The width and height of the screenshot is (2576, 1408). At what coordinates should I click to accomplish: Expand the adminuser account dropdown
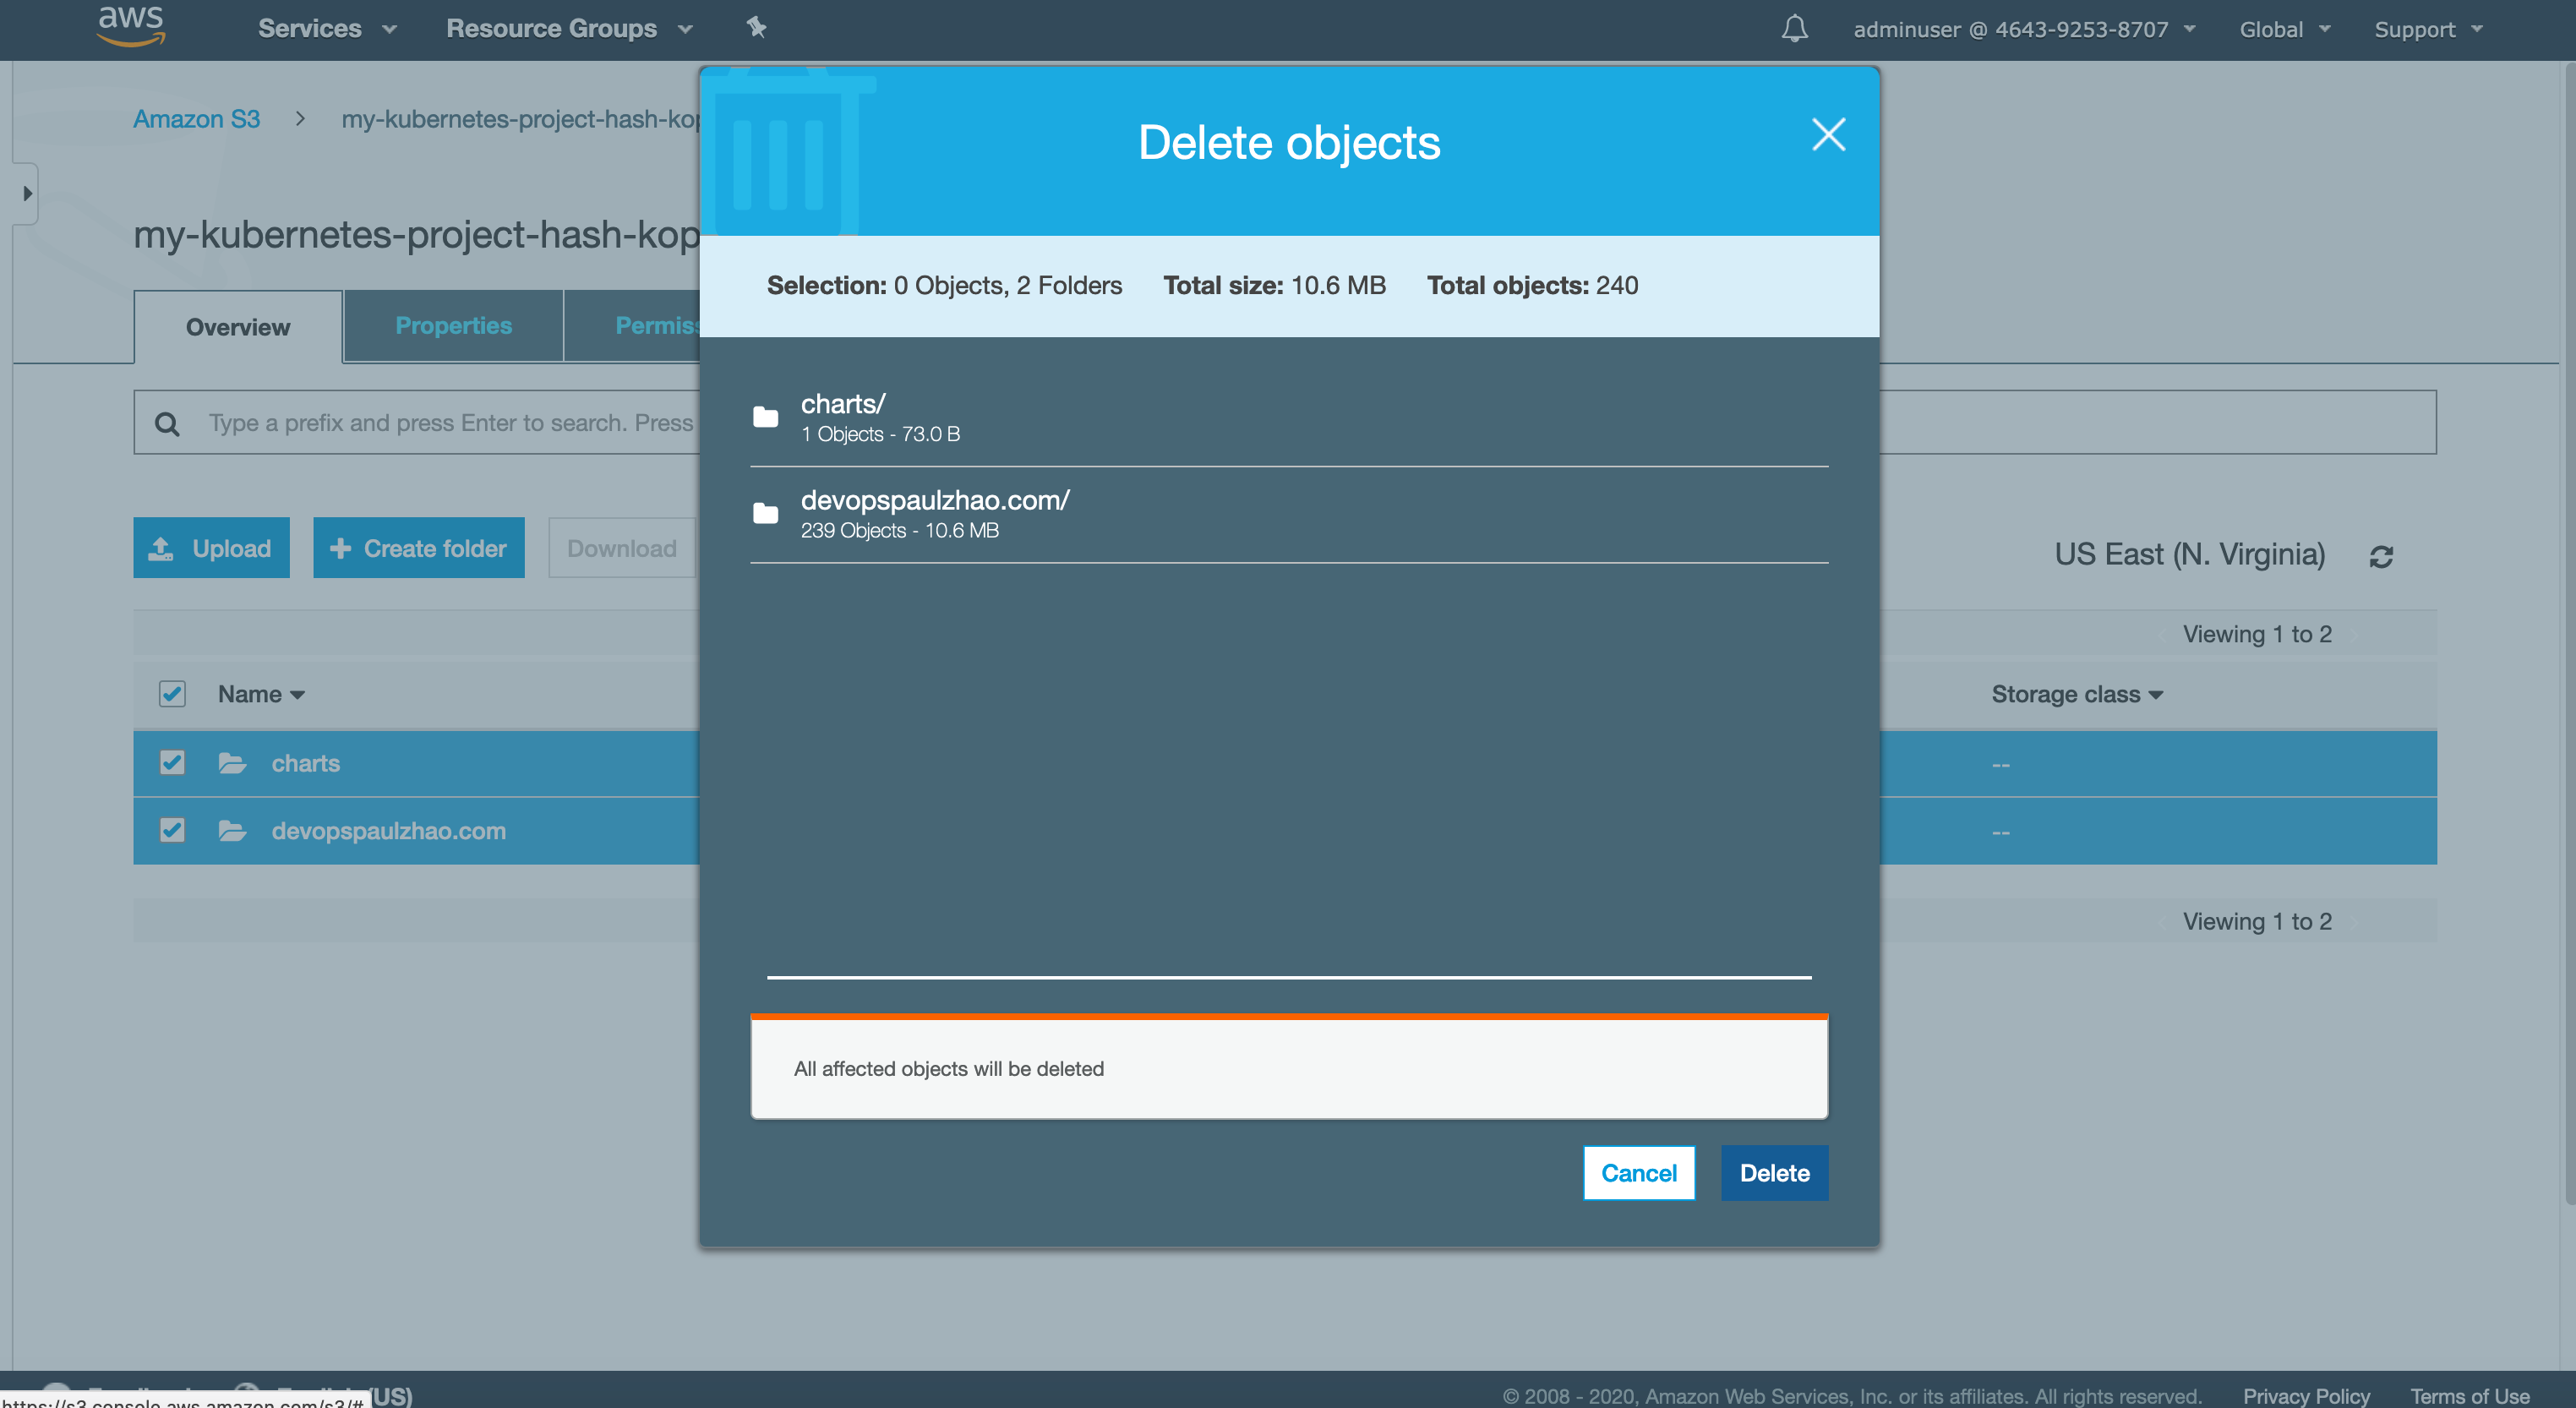[x=2023, y=29]
